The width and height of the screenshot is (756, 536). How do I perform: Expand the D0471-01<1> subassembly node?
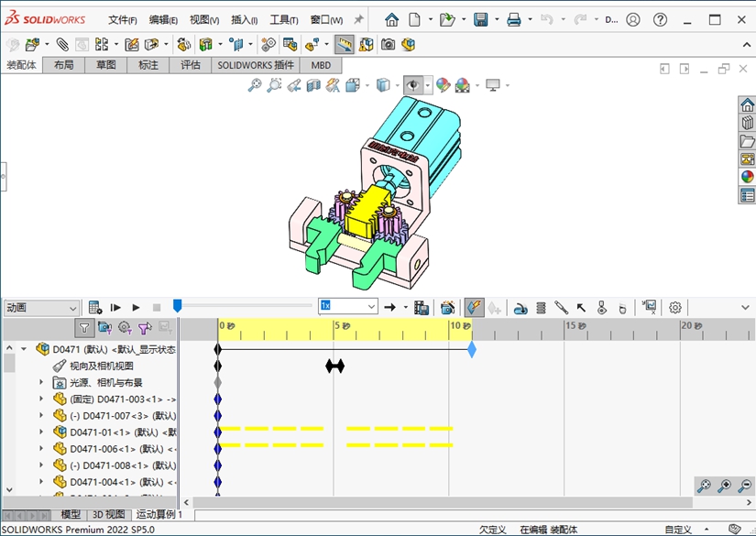(41, 432)
